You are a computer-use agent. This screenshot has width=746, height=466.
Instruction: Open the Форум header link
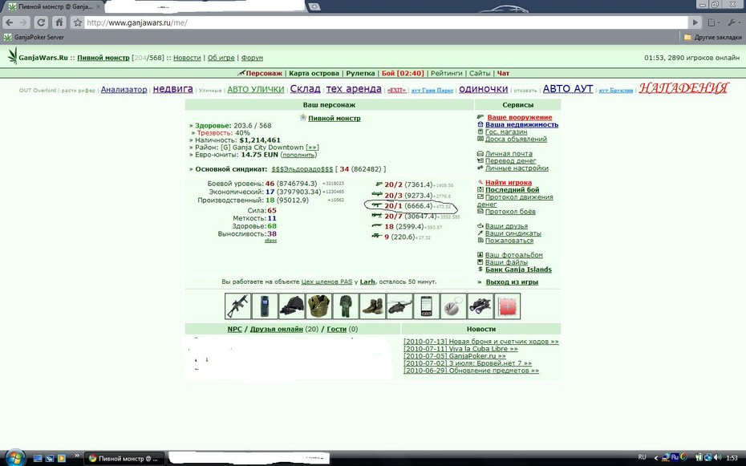click(x=252, y=58)
